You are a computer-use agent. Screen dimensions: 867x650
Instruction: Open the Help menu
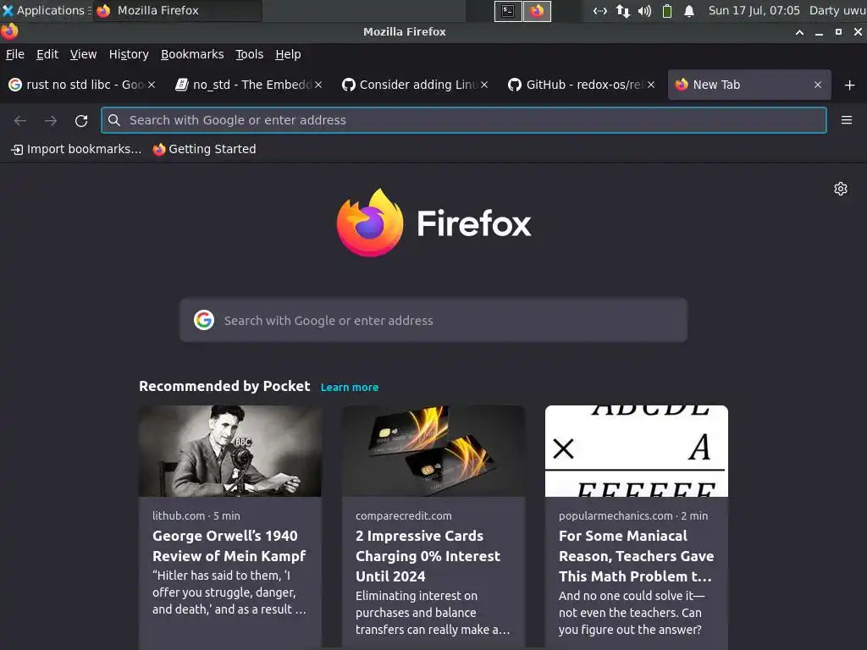(288, 54)
